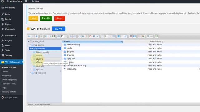Expand the plugins folder arrow in tree
The height and width of the screenshot is (112, 200).
32,59
